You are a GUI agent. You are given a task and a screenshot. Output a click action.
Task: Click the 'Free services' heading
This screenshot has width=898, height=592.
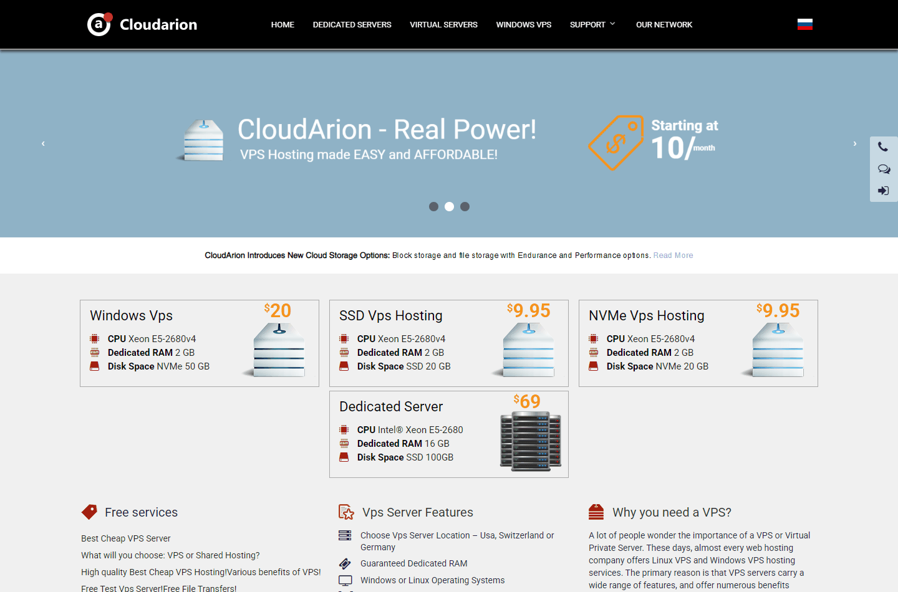point(141,512)
